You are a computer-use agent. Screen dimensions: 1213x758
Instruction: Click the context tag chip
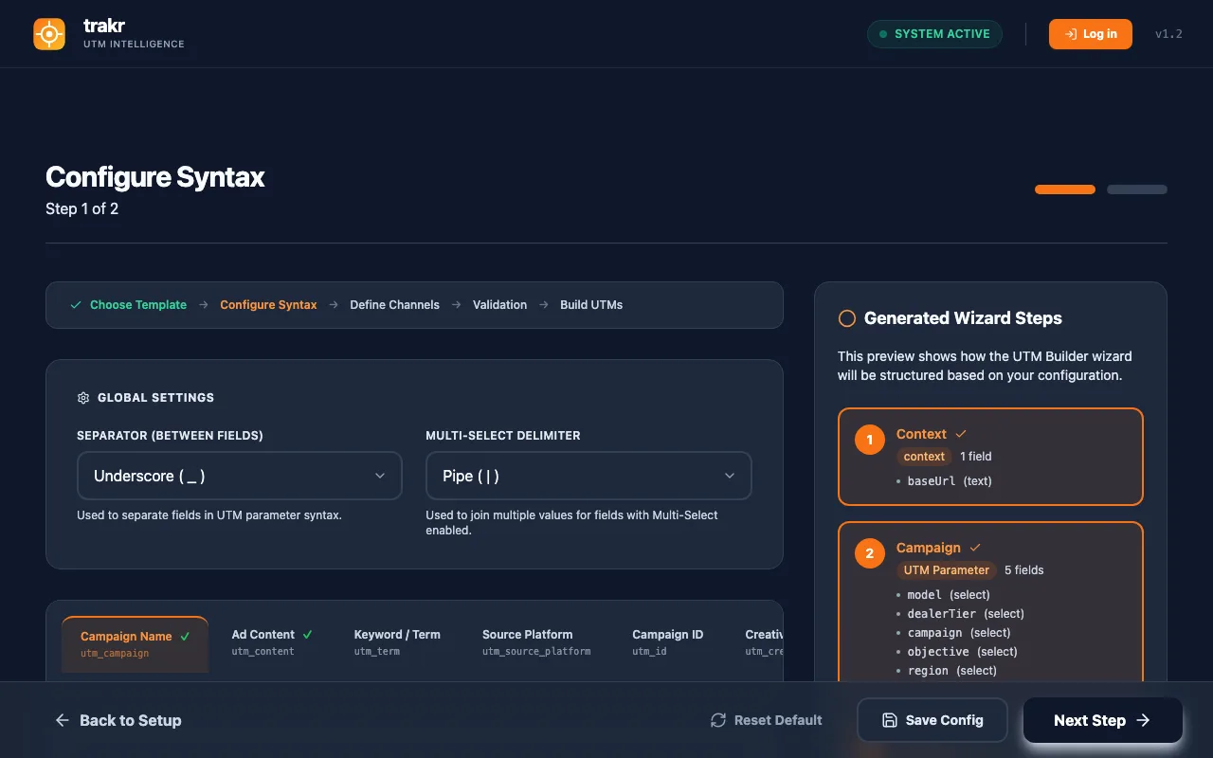(x=924, y=457)
